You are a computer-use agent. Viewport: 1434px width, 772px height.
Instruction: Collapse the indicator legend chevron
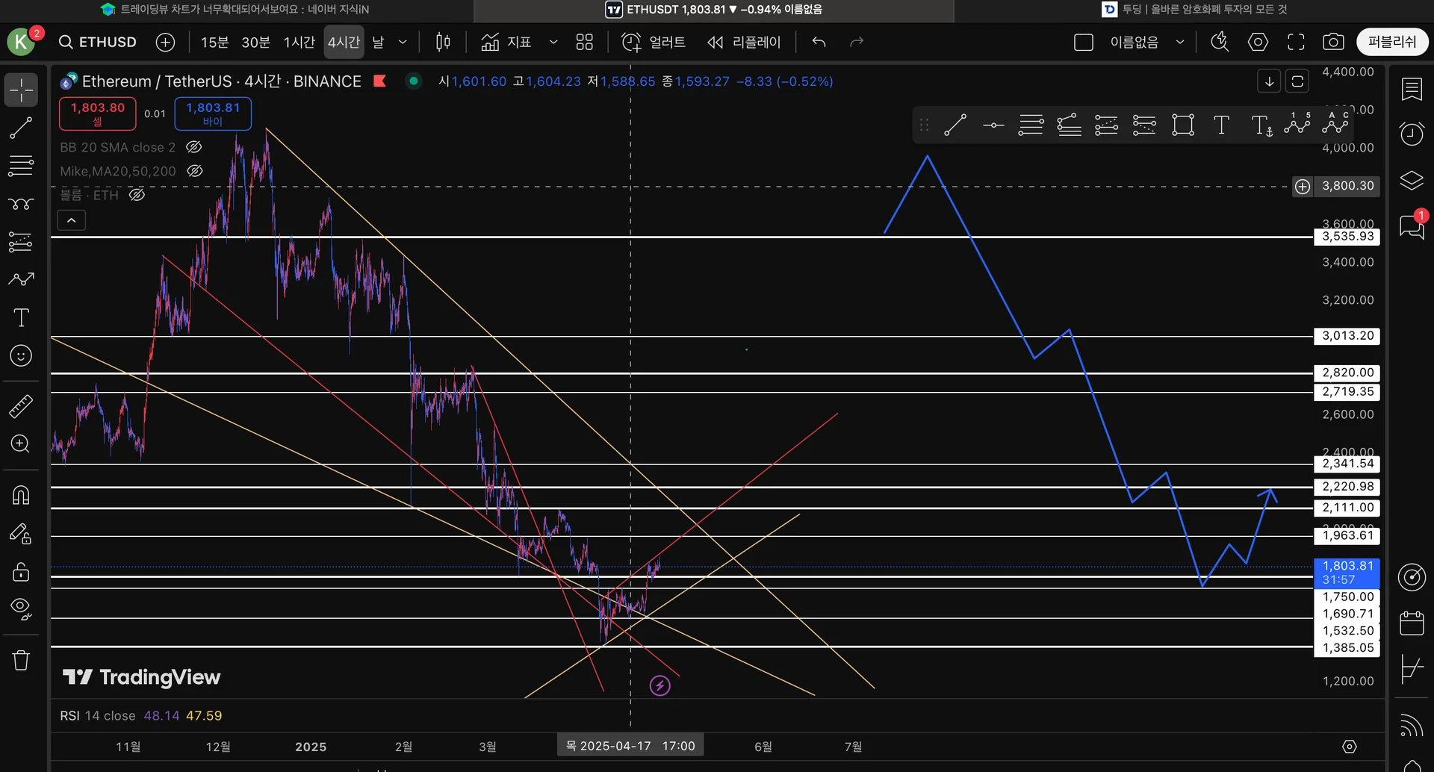72,220
